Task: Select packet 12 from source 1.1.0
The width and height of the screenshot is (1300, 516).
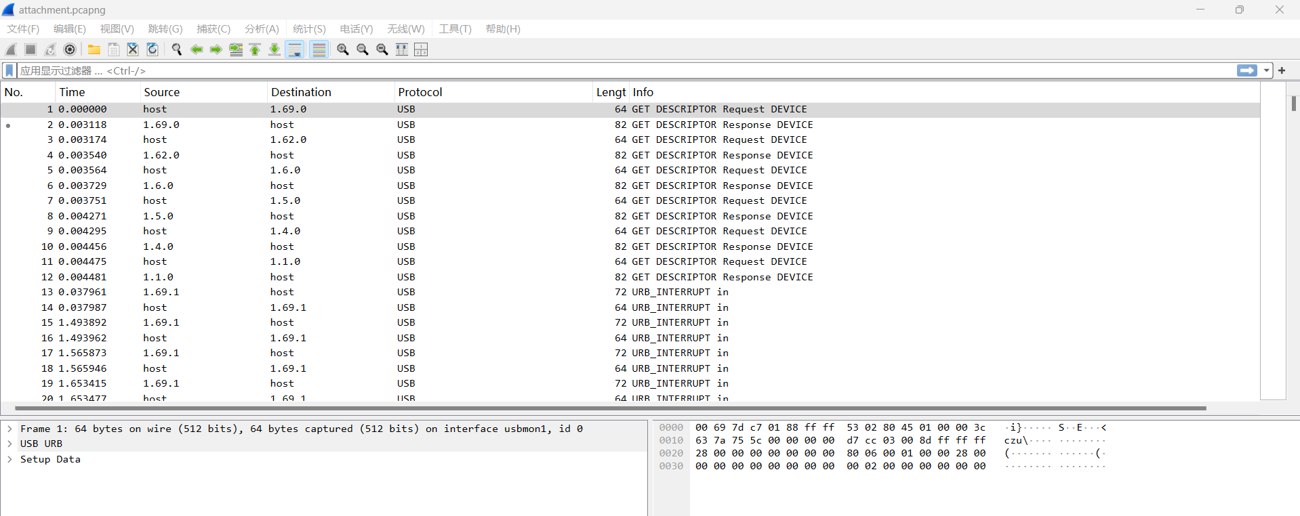Action: [630, 277]
